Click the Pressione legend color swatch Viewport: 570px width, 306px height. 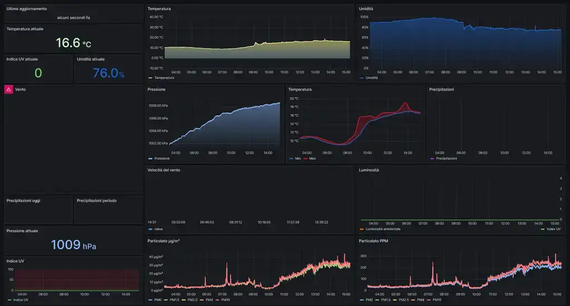tap(150, 159)
